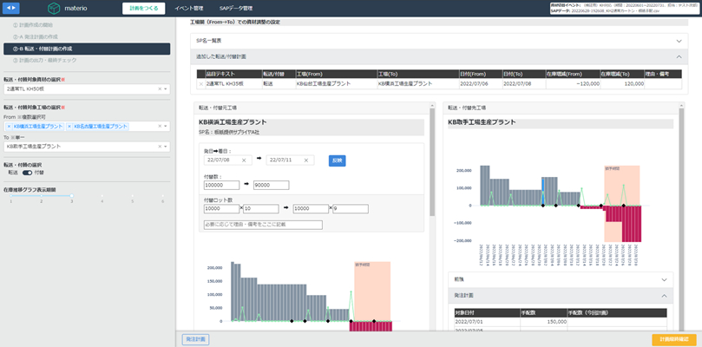Click the materio cube logo
This screenshot has width=702, height=347.
coord(54,8)
